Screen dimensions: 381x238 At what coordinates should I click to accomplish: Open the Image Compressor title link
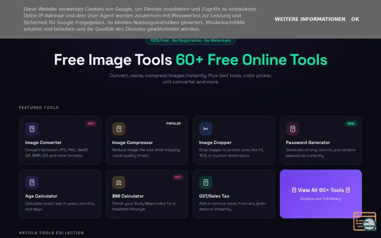point(132,142)
